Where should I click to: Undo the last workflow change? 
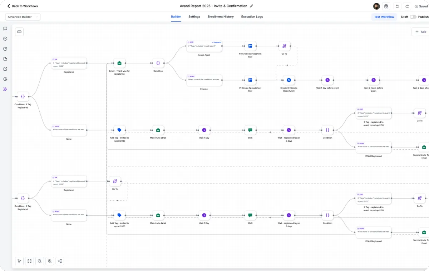click(x=397, y=6)
